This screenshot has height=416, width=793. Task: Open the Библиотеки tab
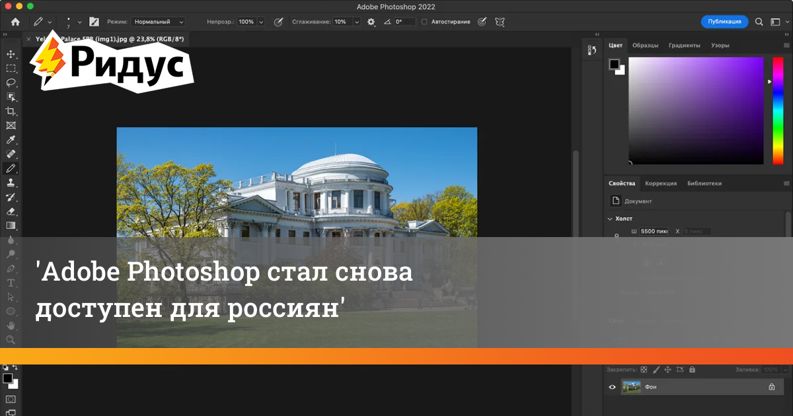(x=704, y=184)
